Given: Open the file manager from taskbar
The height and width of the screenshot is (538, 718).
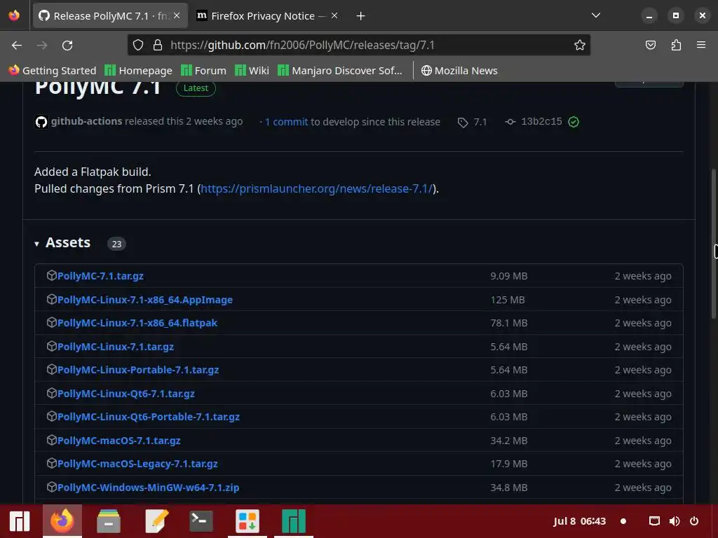Looking at the screenshot, I should [x=109, y=521].
